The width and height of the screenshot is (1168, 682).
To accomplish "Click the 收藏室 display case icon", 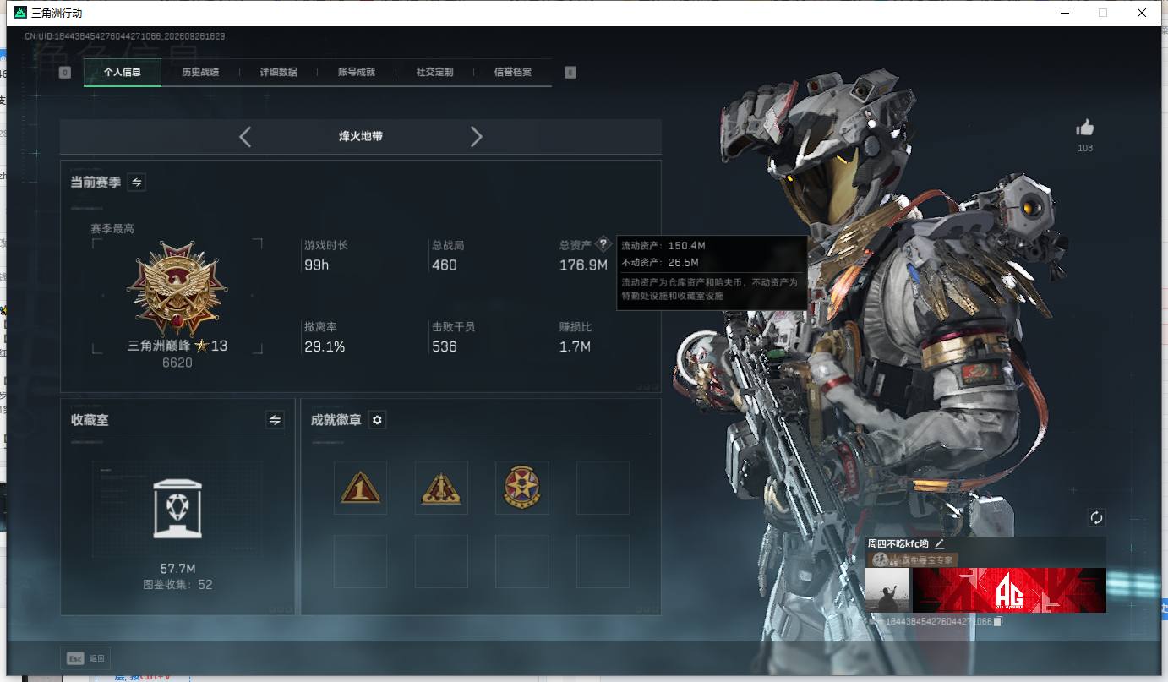I will pos(177,508).
